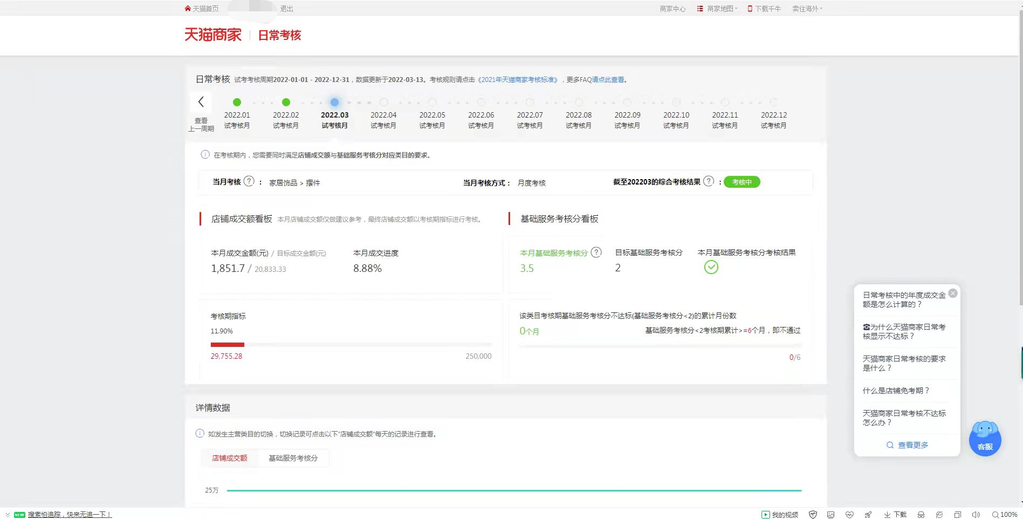Click the green check mark under 本月基础服务考核分考核结果
The width and height of the screenshot is (1023, 519).
tap(711, 267)
